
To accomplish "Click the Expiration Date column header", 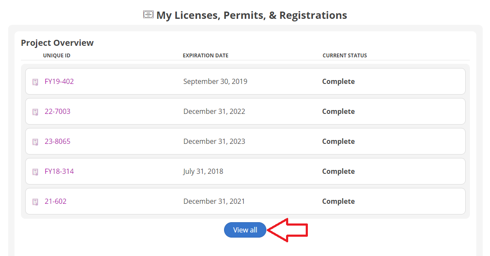I will 205,56.
